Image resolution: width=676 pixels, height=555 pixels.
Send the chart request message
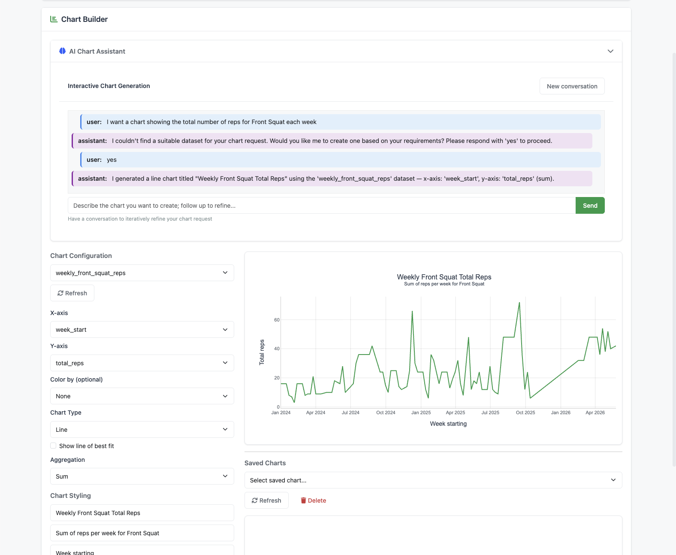coord(590,206)
